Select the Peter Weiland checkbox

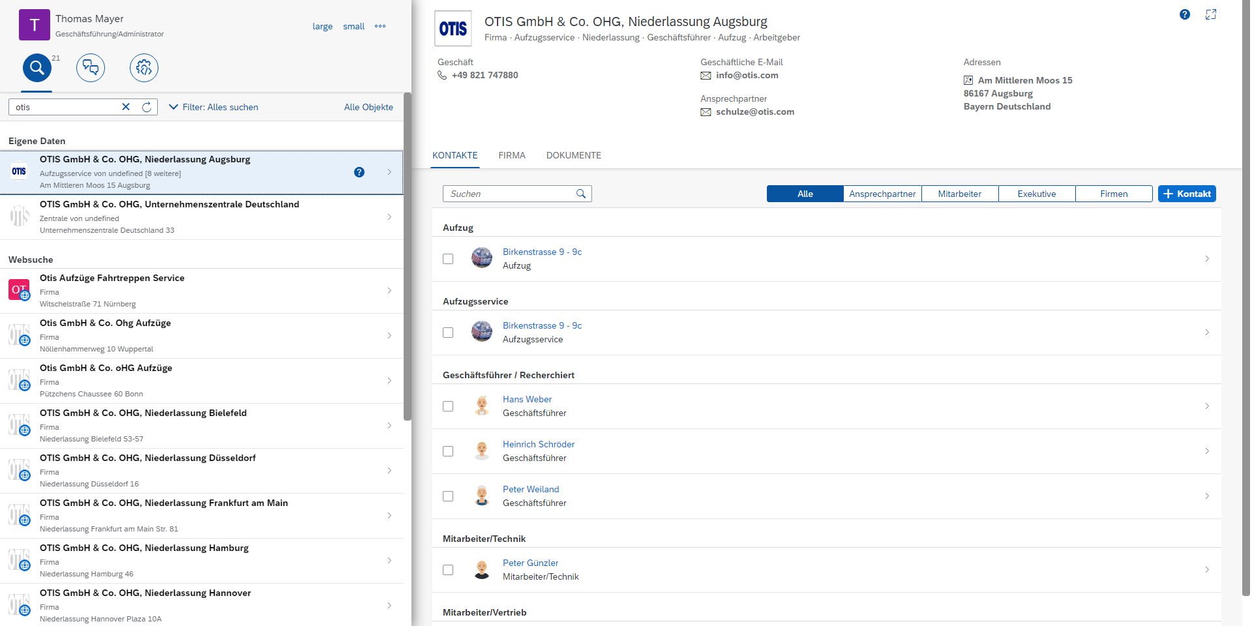pyautogui.click(x=448, y=496)
